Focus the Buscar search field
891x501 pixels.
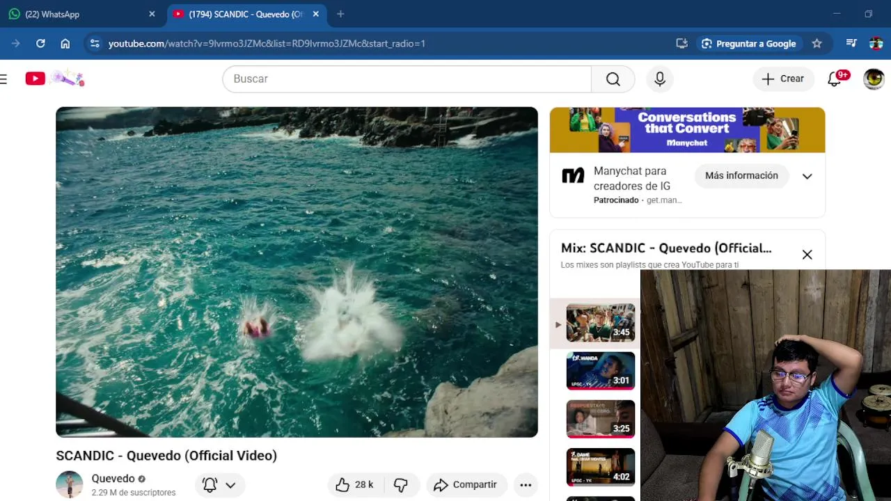coord(407,79)
